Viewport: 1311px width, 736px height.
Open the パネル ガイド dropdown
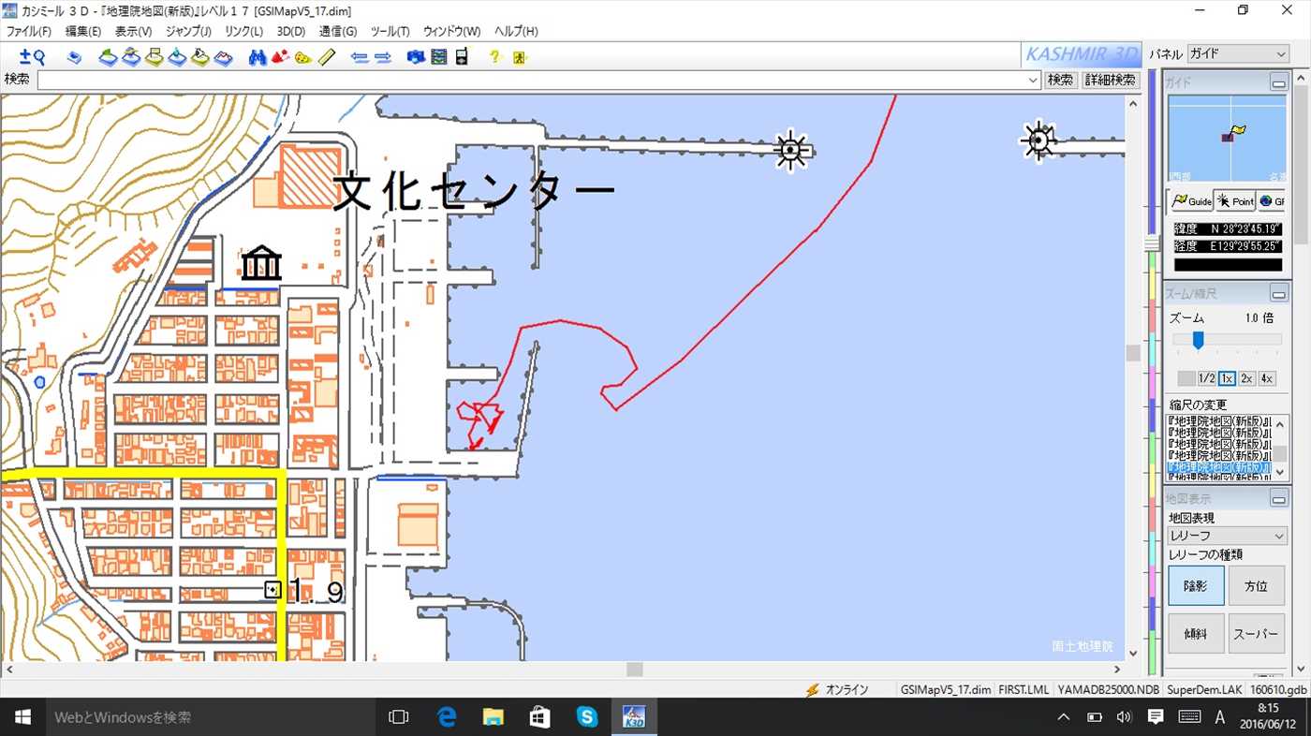[x=1238, y=54]
